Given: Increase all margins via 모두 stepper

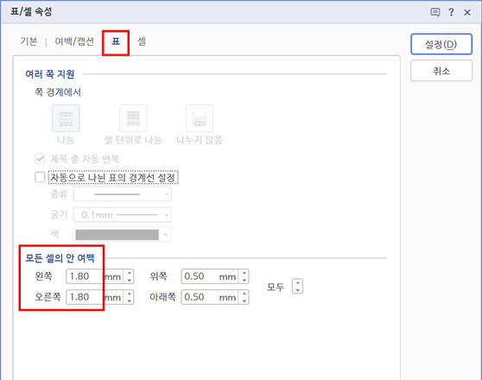Looking at the screenshot, I should point(297,283).
